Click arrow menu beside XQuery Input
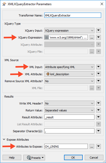 click(98, 31)
